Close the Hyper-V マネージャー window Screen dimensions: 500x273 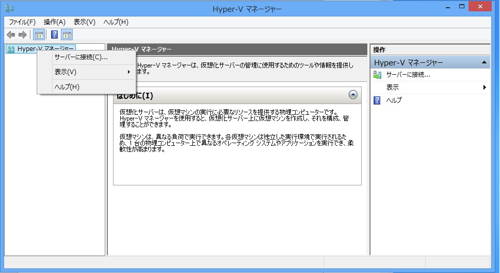(x=480, y=7)
